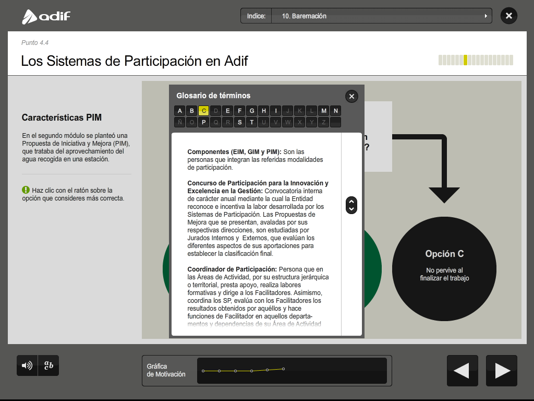534x401 pixels.
Task: Choose Opción C circle
Action: pos(444,268)
